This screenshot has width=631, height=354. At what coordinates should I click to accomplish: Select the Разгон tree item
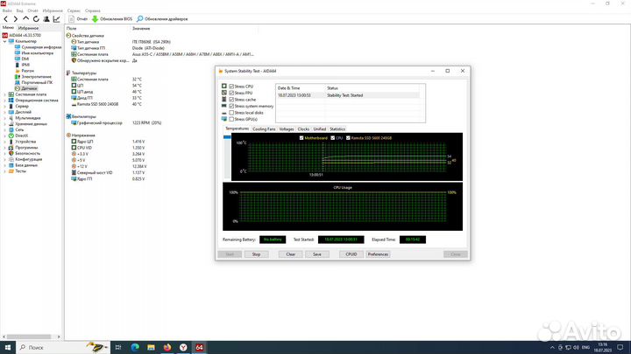coord(27,71)
